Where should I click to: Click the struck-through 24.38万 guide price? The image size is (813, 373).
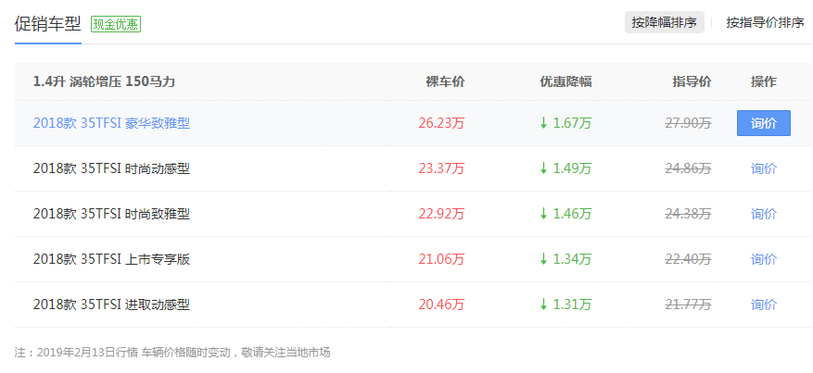688,214
